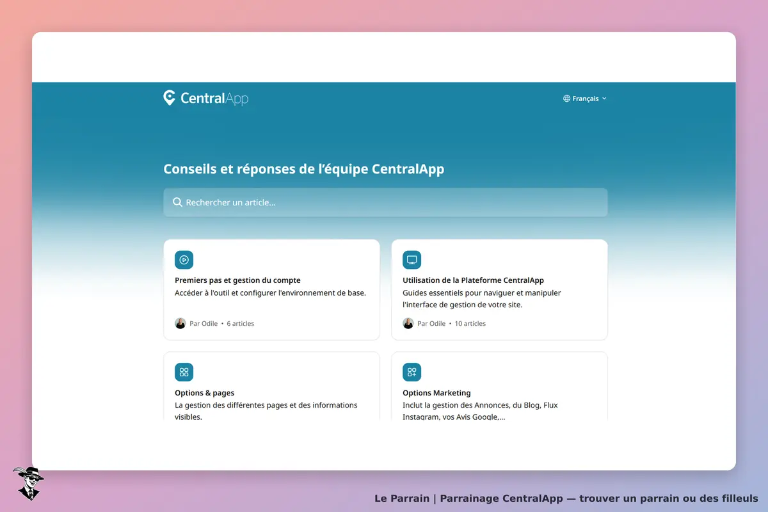Viewport: 768px width, 512px height.
Task: Click 'La gestion des différentes pages' description
Action: pos(266,411)
